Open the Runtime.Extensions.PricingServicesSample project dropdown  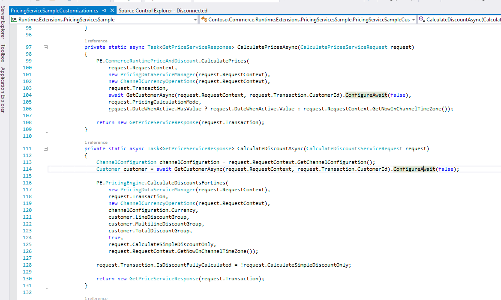point(195,19)
